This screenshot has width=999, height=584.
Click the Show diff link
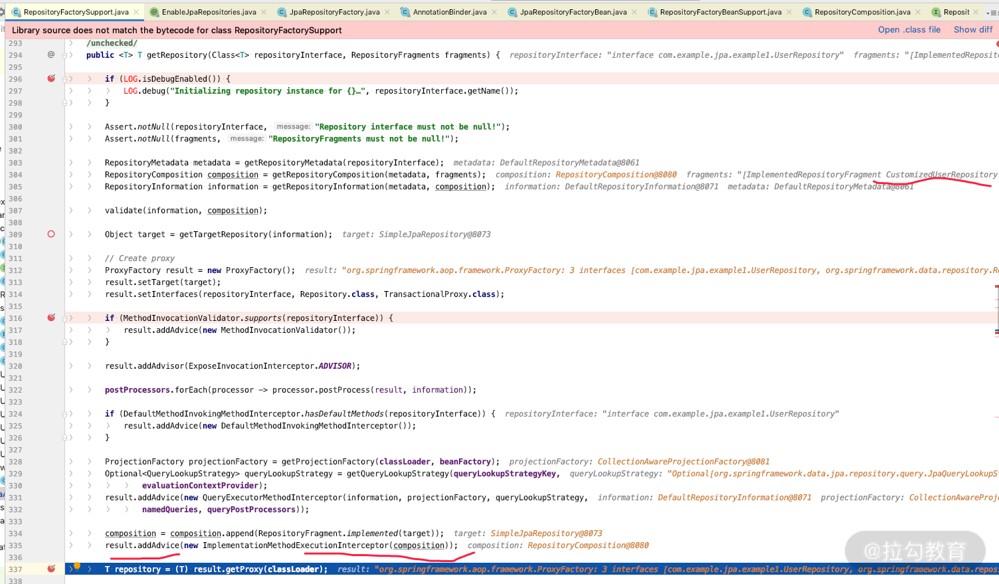(973, 30)
